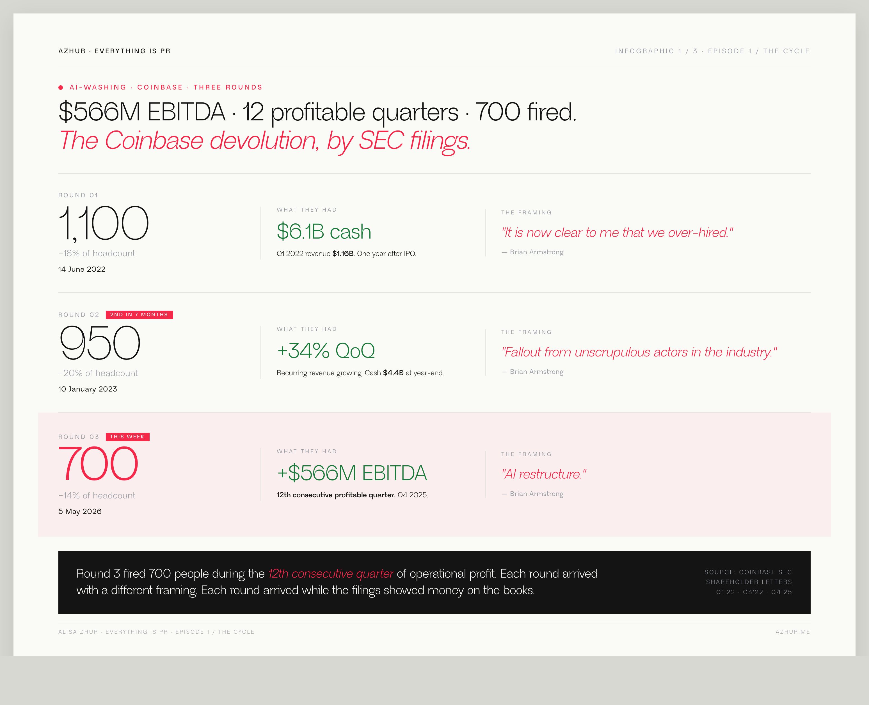
Task: Click the 'AZHUR · EVERYTHING IS PR' header text
Action: pyautogui.click(x=114, y=51)
